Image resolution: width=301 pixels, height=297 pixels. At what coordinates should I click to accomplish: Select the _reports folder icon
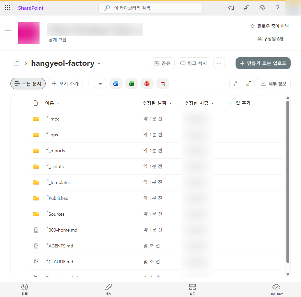pos(36,151)
